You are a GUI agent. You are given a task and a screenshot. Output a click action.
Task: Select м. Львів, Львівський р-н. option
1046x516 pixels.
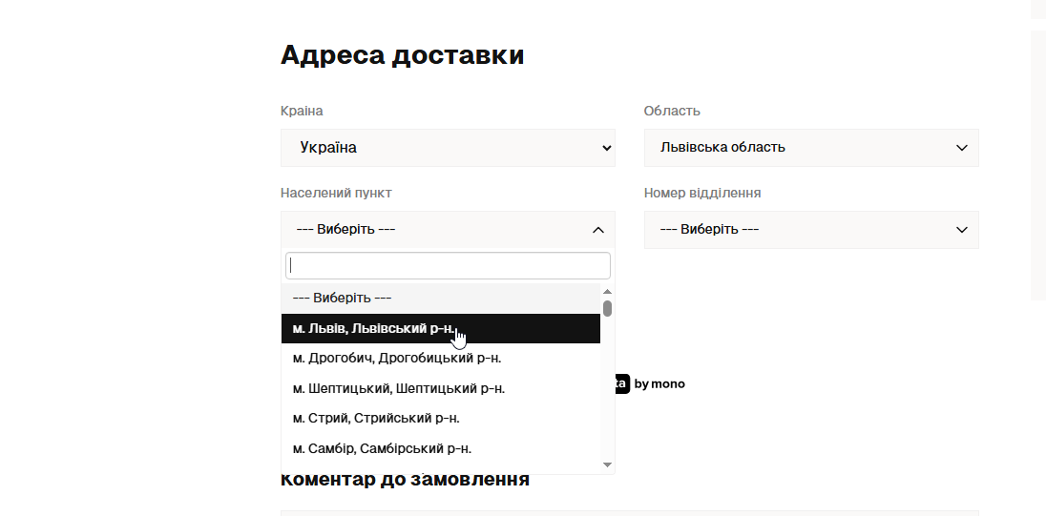coord(380,328)
